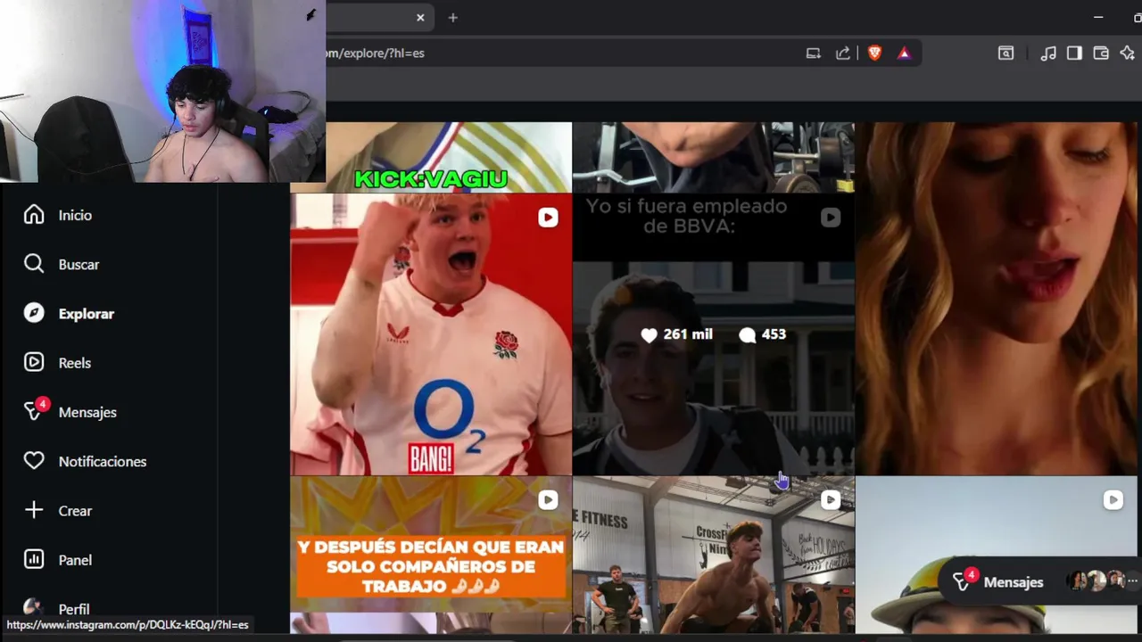Click the install app icon in address bar
The height and width of the screenshot is (642, 1142).
pos(814,53)
